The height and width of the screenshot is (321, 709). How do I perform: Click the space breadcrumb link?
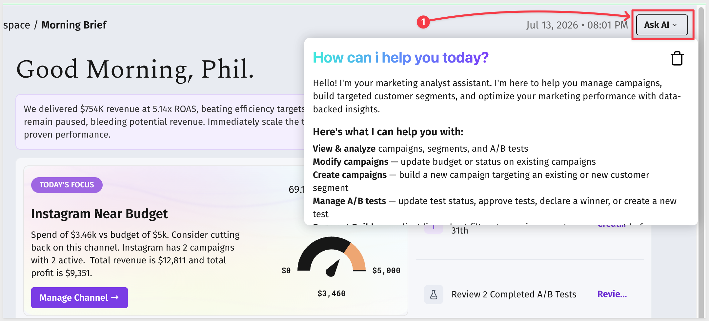coord(17,25)
